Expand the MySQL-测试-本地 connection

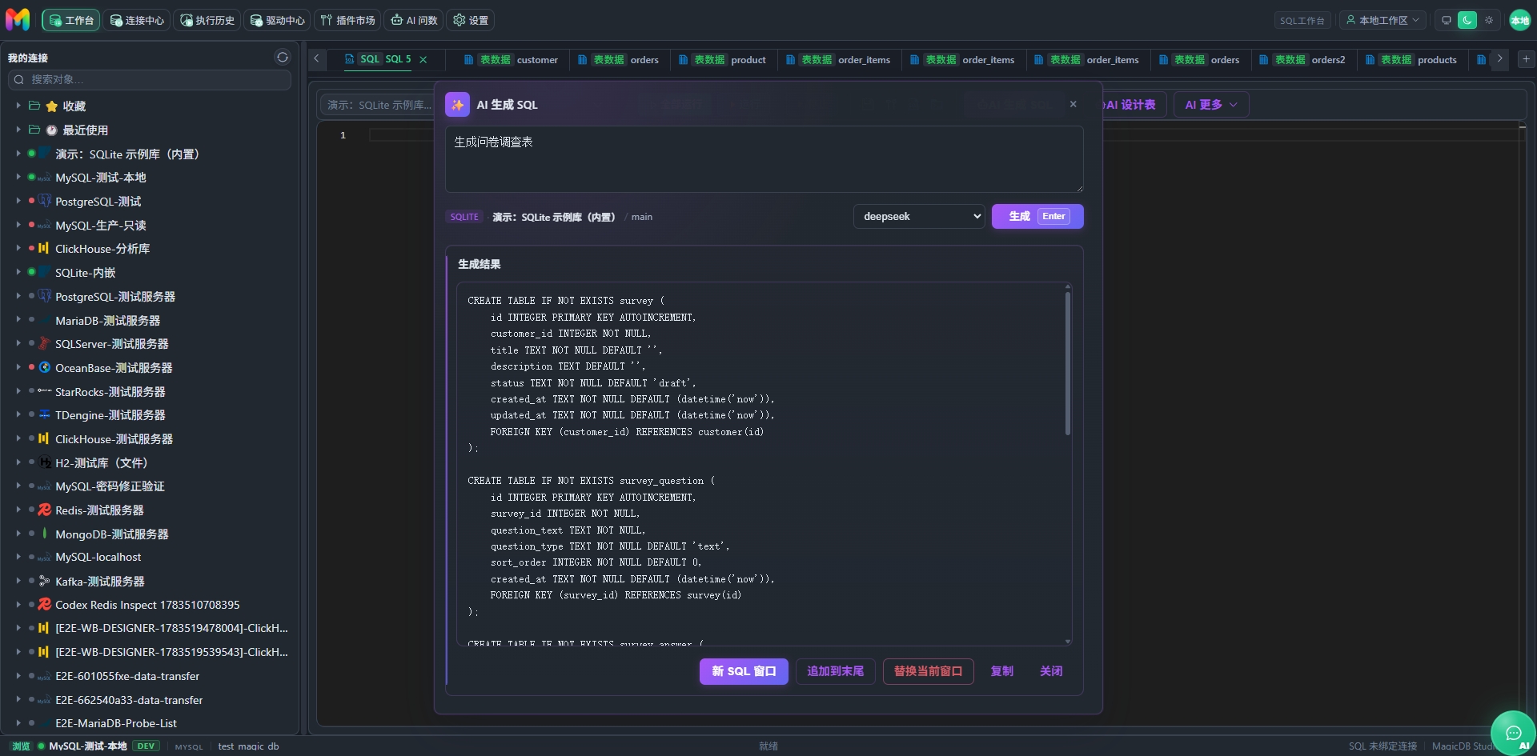[x=18, y=177]
